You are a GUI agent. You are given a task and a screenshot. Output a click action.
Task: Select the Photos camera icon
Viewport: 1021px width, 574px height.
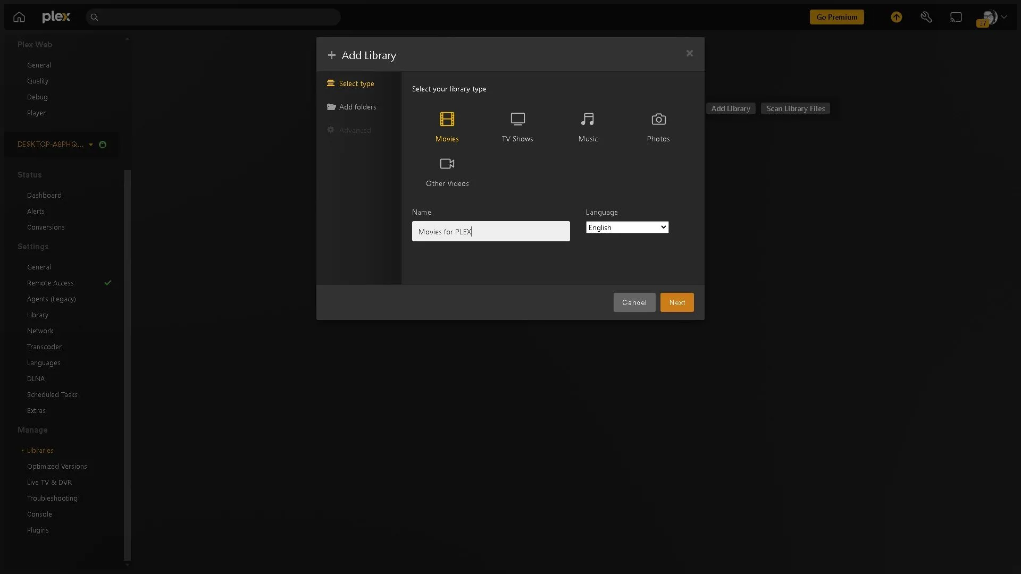[658, 119]
